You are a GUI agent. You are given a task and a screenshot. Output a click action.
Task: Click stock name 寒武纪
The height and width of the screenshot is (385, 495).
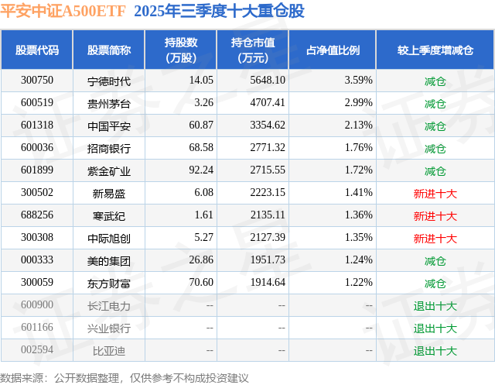coord(109,216)
